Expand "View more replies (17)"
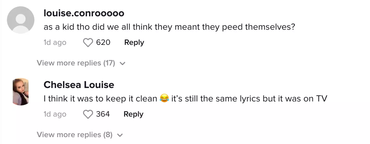 coord(76,63)
